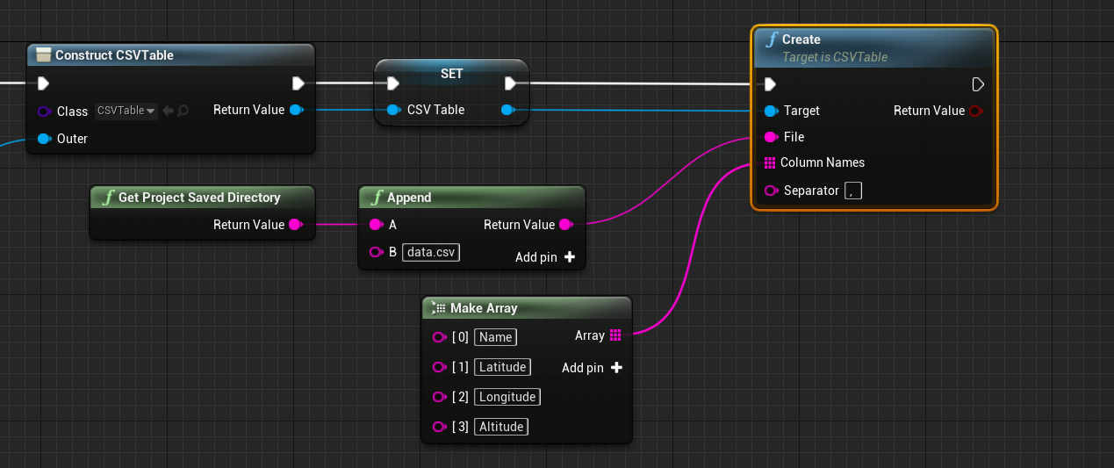Screen dimensions: 1114x468
Task: Click the Return Value pin on Append node
Action: pyautogui.click(x=566, y=225)
